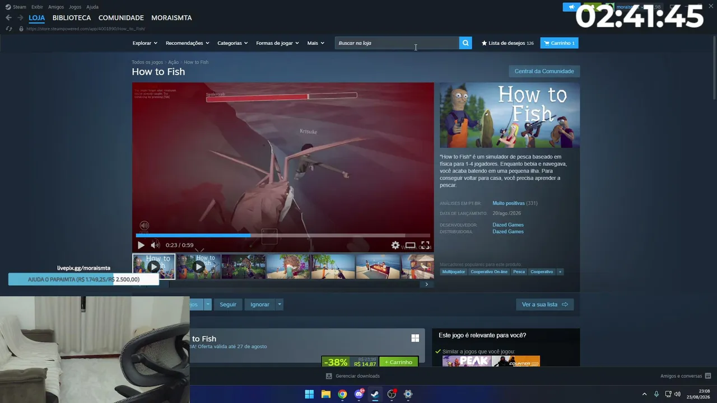Image resolution: width=717 pixels, height=403 pixels.
Task: Open Discord from taskbar
Action: coord(359,394)
